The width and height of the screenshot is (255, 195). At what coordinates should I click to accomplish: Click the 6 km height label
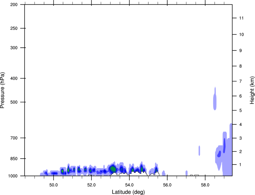click(241, 96)
